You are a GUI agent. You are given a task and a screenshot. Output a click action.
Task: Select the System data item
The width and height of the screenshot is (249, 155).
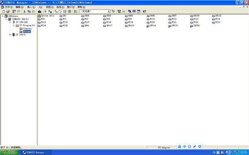pyautogui.click(x=46, y=16)
